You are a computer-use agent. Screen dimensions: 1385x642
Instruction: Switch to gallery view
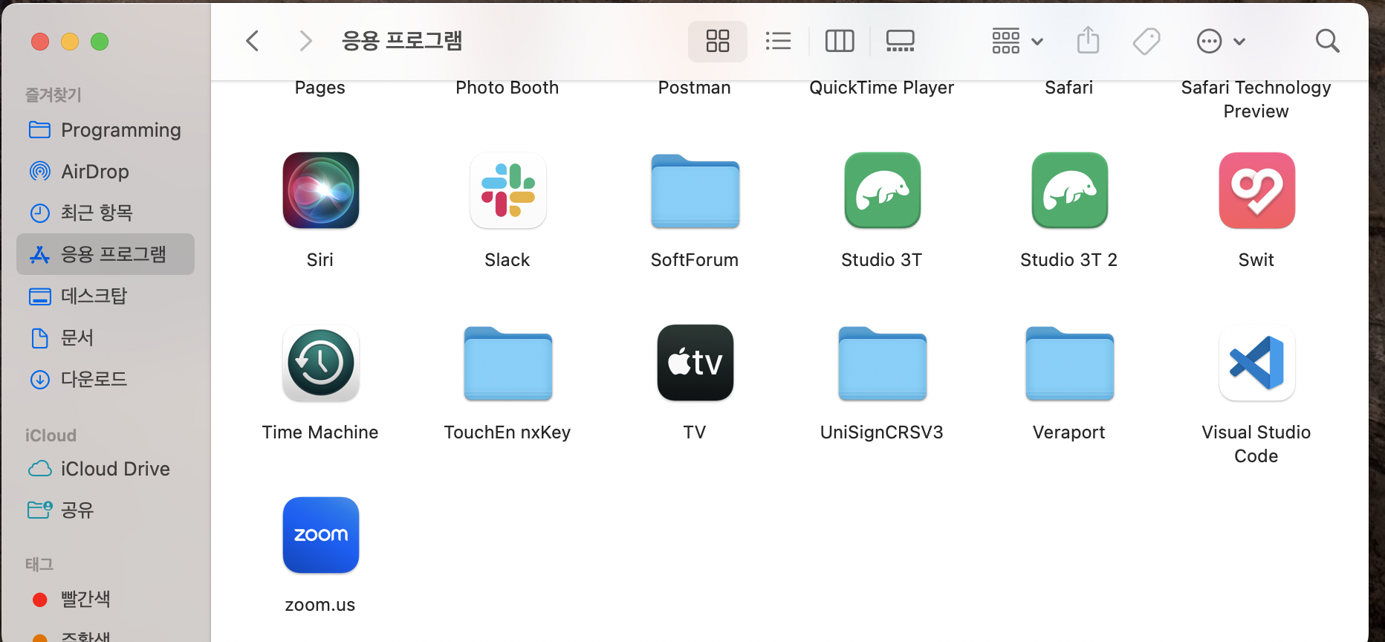click(x=900, y=41)
